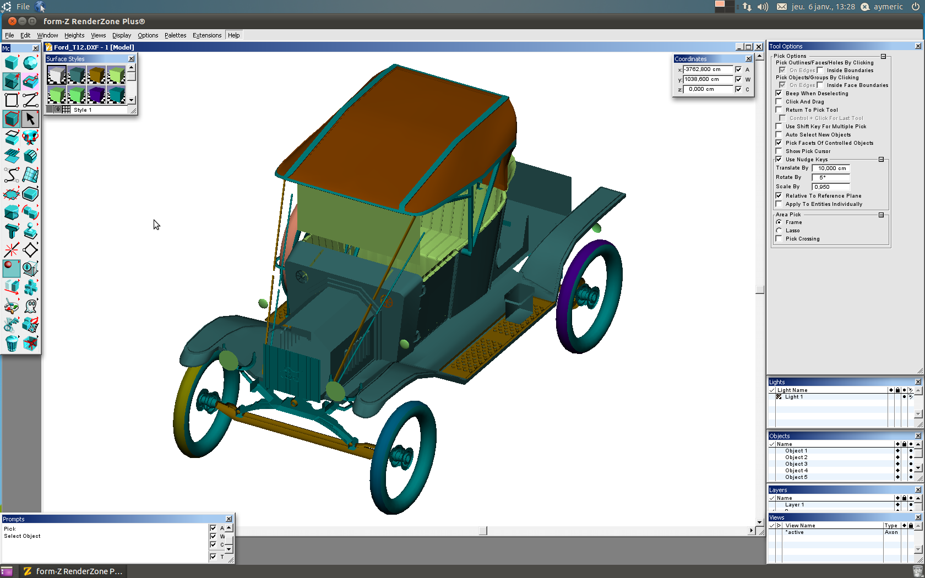This screenshot has height=578, width=925.
Task: Enable Pick Crossing checkbox
Action: click(x=779, y=239)
